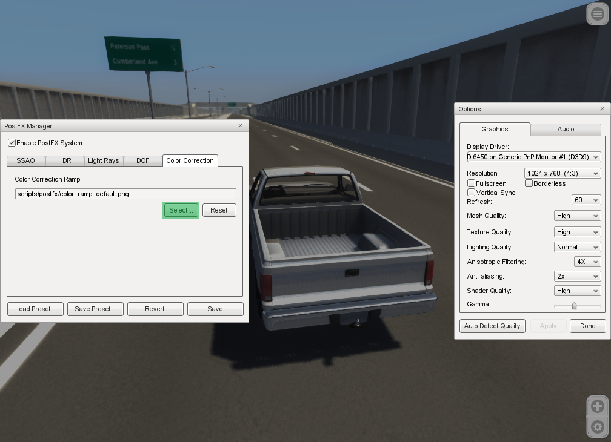
Task: Open the Anisotropic Filtering dropdown
Action: coord(587,262)
